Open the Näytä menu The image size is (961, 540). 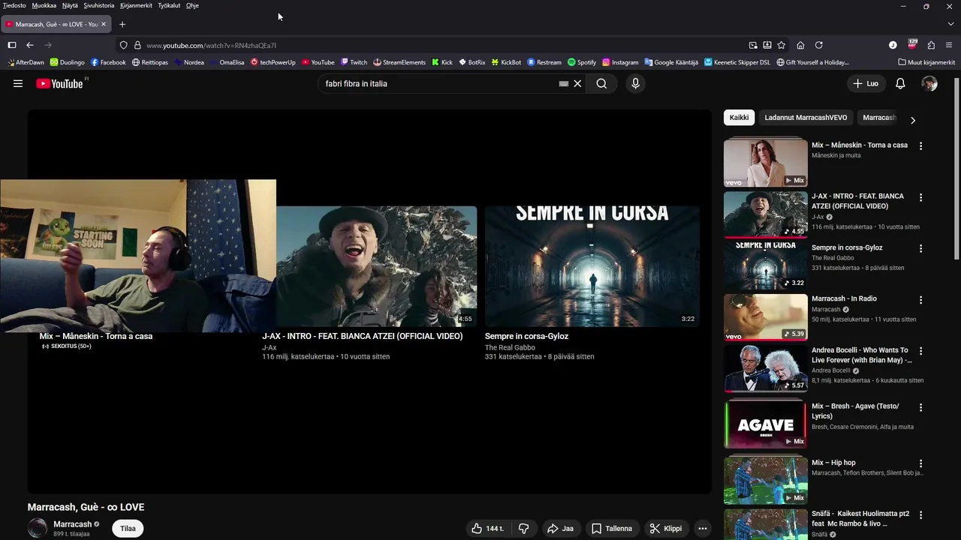(x=70, y=5)
